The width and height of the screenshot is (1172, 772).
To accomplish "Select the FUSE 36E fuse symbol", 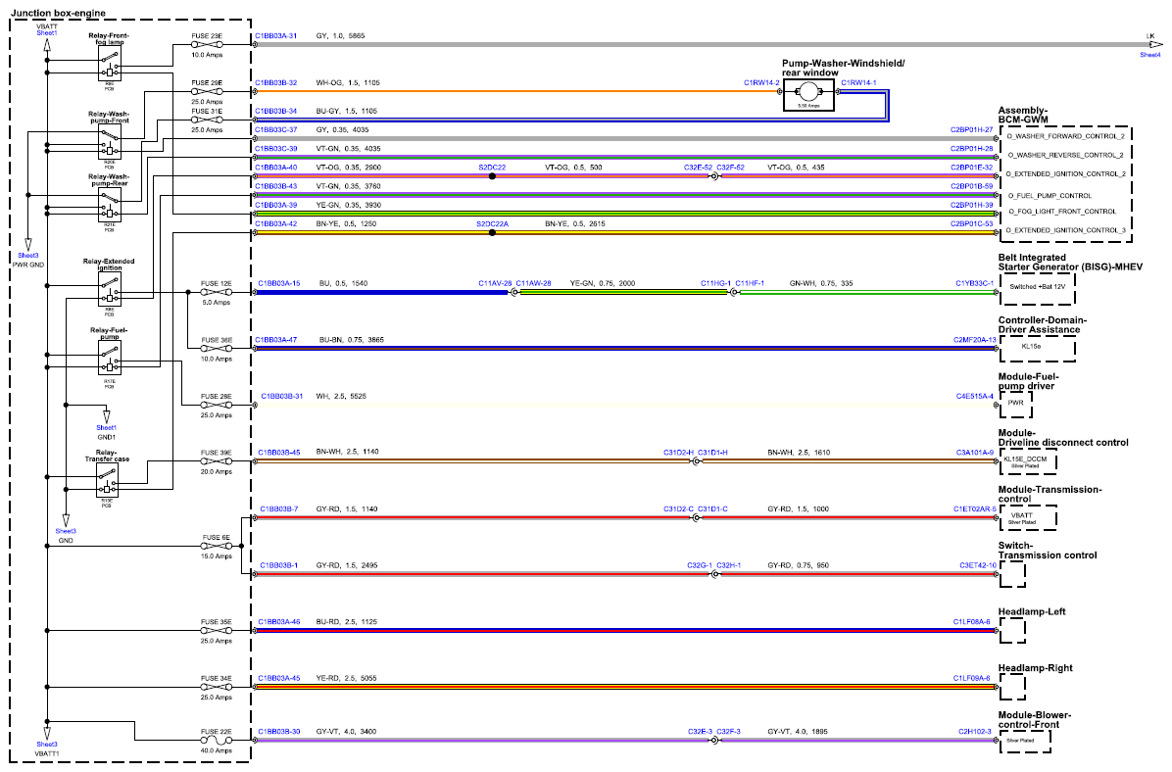I will [x=216, y=349].
